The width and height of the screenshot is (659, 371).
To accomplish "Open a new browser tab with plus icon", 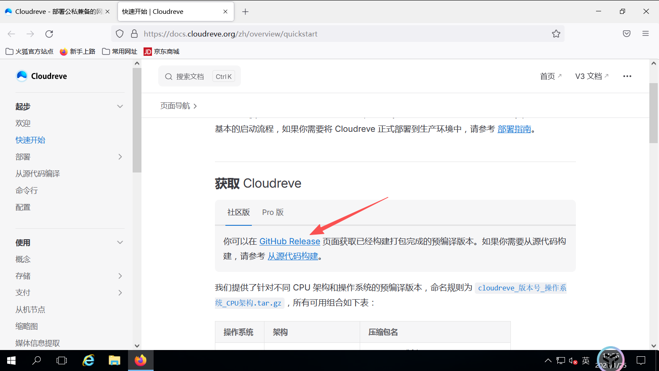I will tap(246, 12).
